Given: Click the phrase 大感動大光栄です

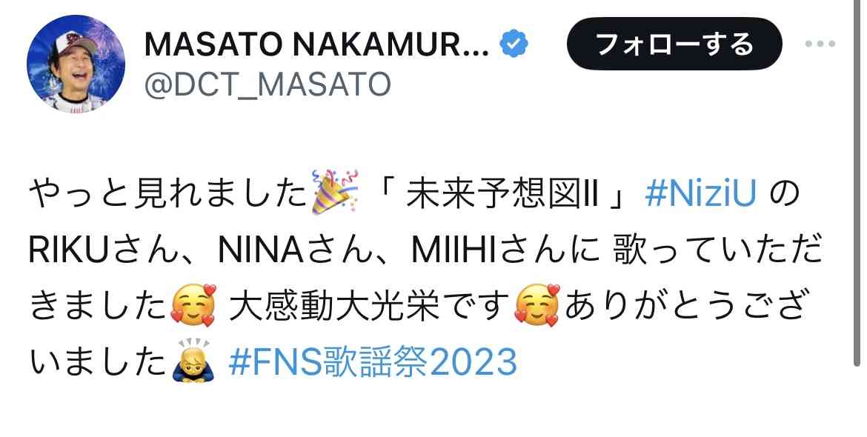Looking at the screenshot, I should 369,306.
